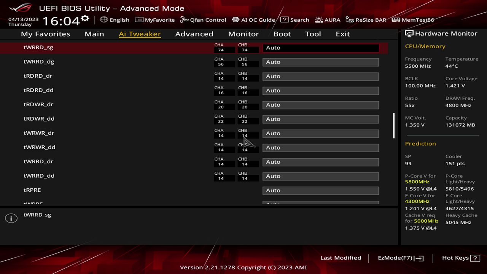Click the Last Modified button
Viewport: 487px width, 274px height.
[x=341, y=258]
